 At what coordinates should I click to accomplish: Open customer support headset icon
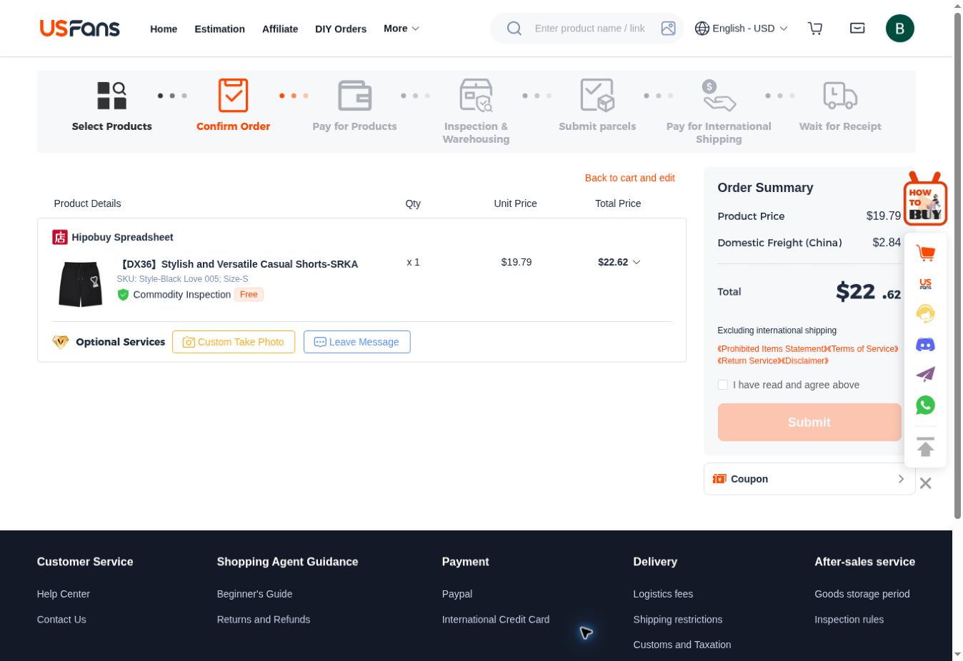[x=926, y=313]
